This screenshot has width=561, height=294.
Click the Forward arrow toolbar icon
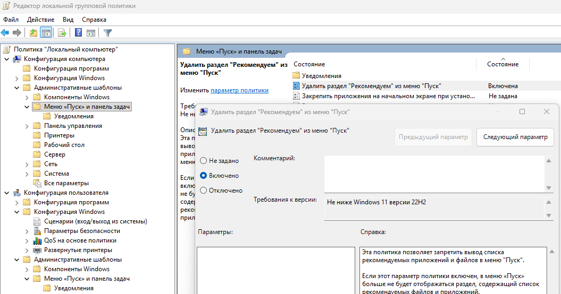(17, 33)
